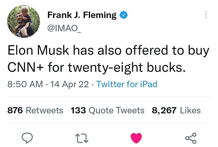Open the share icon
Screen dimensions: 218x147
191,138
